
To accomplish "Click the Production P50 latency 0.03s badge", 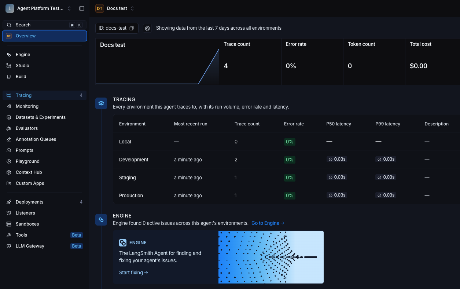I will pyautogui.click(x=337, y=195).
